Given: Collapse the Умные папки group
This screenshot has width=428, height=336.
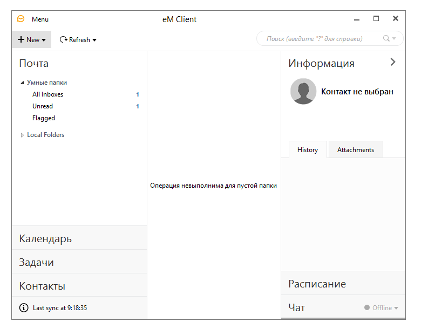Looking at the screenshot, I should click(22, 83).
